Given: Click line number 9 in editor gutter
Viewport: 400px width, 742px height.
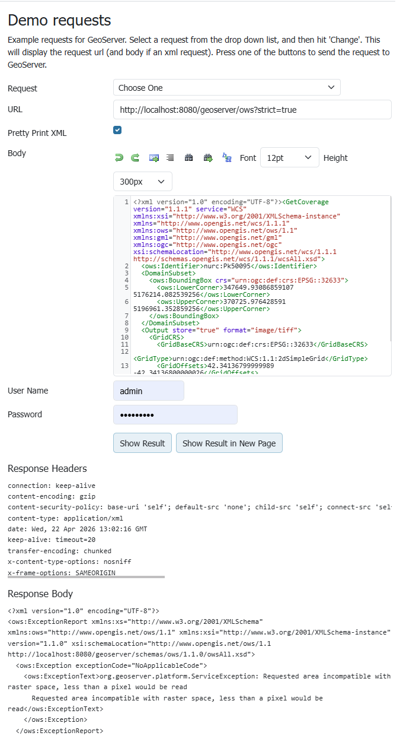Looking at the screenshot, I should click(x=126, y=330).
